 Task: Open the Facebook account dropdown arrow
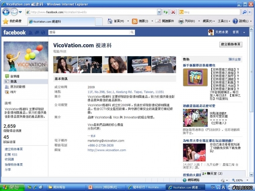tap(244, 32)
